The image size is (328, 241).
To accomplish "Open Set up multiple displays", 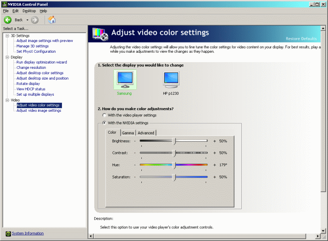I will click(35, 94).
